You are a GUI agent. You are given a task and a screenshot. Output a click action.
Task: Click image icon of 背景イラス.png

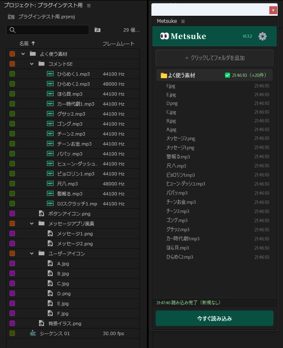pyautogui.click(x=41, y=323)
